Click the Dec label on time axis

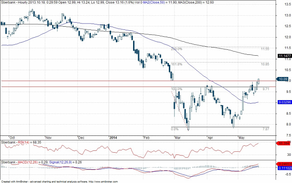pos(81,138)
